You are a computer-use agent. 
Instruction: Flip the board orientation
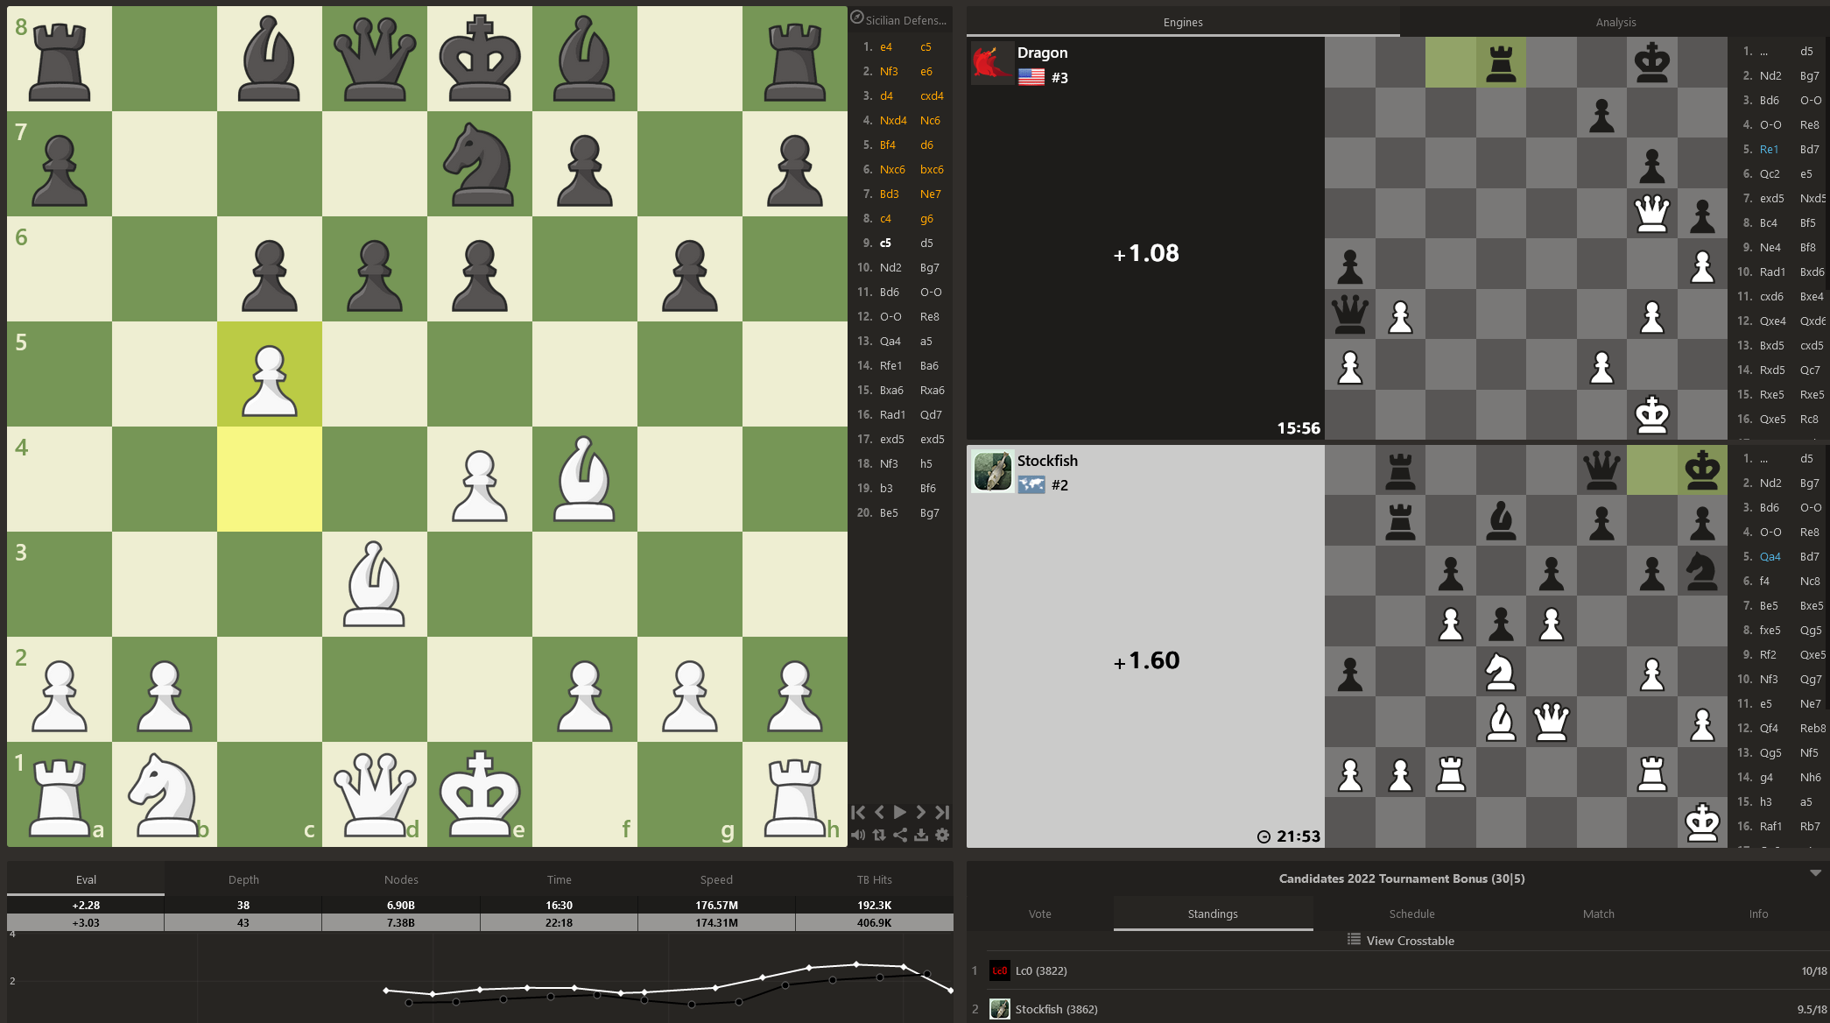(x=879, y=836)
